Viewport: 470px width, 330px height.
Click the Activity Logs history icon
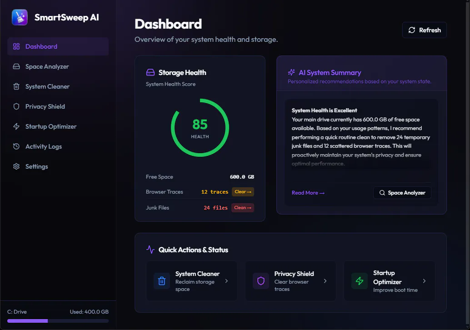[16, 146]
